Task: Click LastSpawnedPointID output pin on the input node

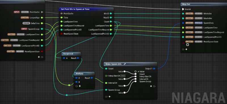Action: click(42, 46)
